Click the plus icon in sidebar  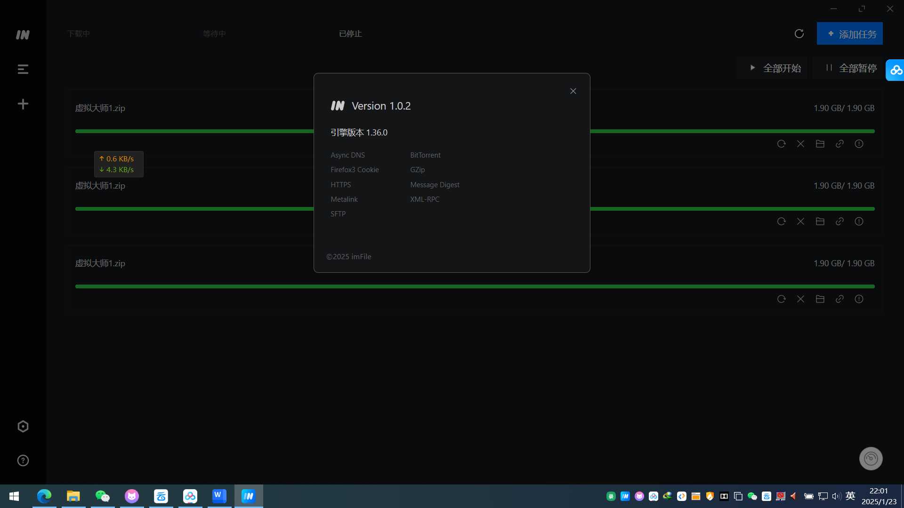(23, 104)
